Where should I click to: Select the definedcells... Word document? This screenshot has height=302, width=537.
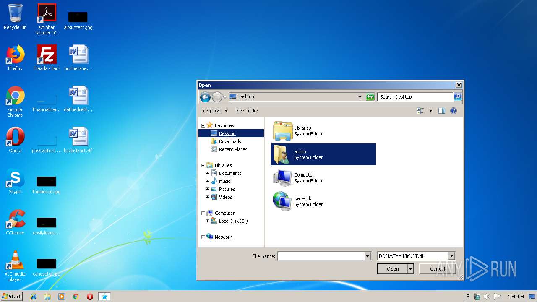(x=78, y=99)
